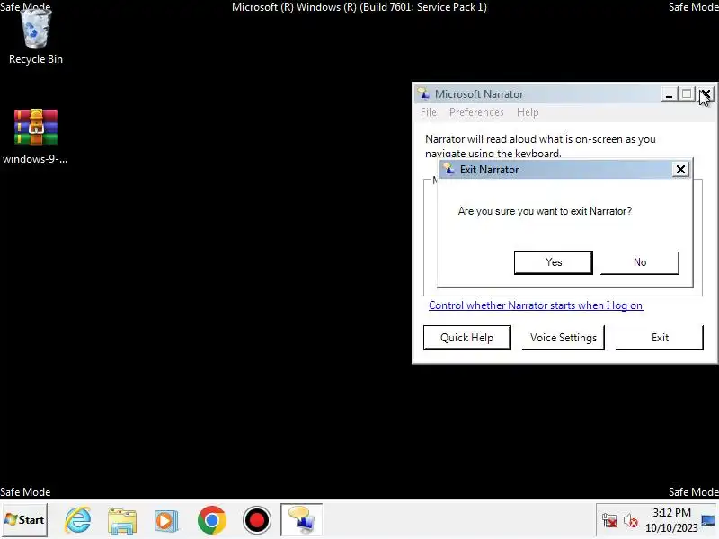
Task: Click Microsoft Narrator title bar icon
Action: [423, 93]
